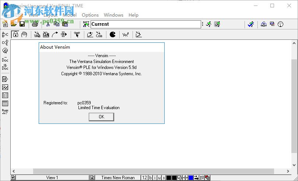
Task: Select the Sketch Comment (Com) tool
Action: pyautogui.click(x=99, y=35)
